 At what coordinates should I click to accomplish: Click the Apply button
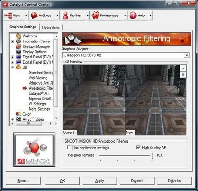click(x=99, y=181)
